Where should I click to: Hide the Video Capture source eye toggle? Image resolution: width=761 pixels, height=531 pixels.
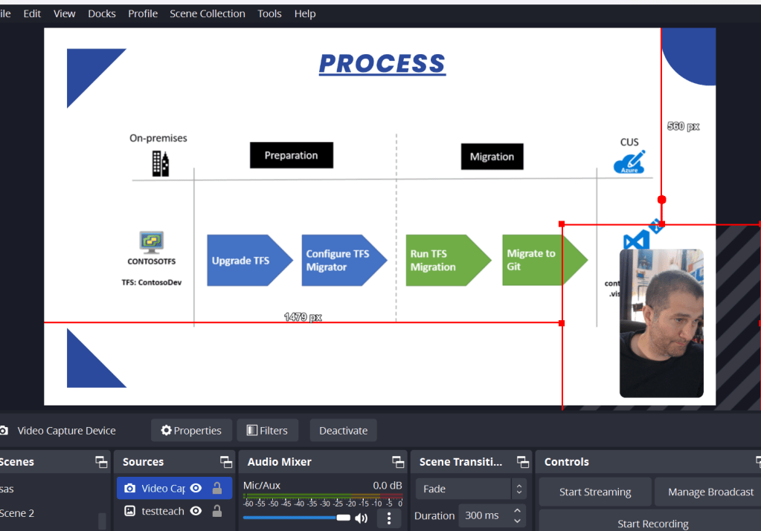click(x=196, y=489)
